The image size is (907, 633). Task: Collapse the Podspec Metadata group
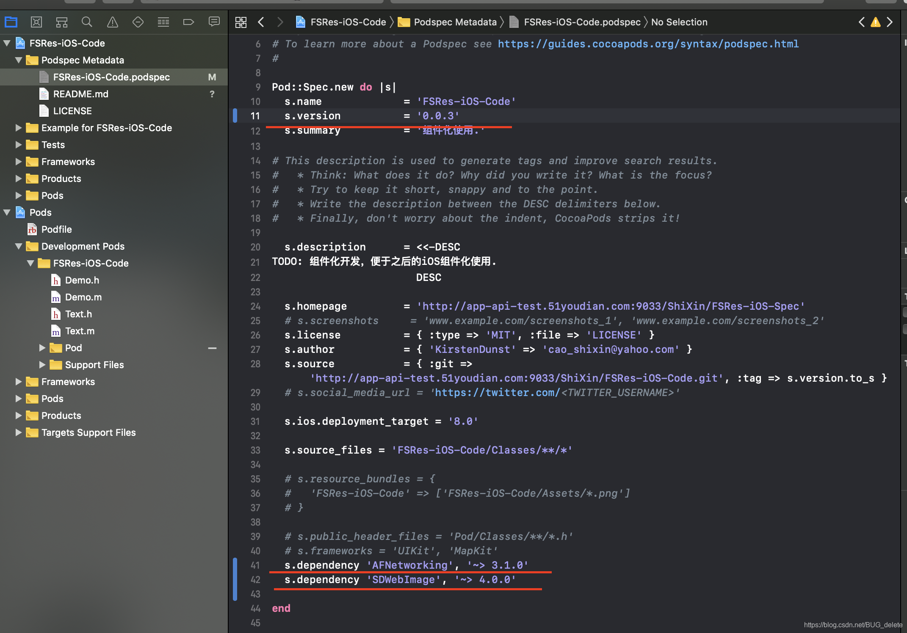click(19, 60)
